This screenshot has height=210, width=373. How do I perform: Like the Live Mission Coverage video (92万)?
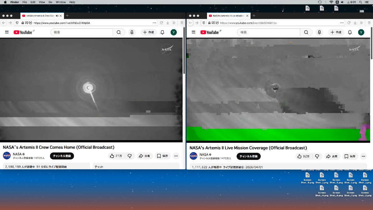(303, 156)
